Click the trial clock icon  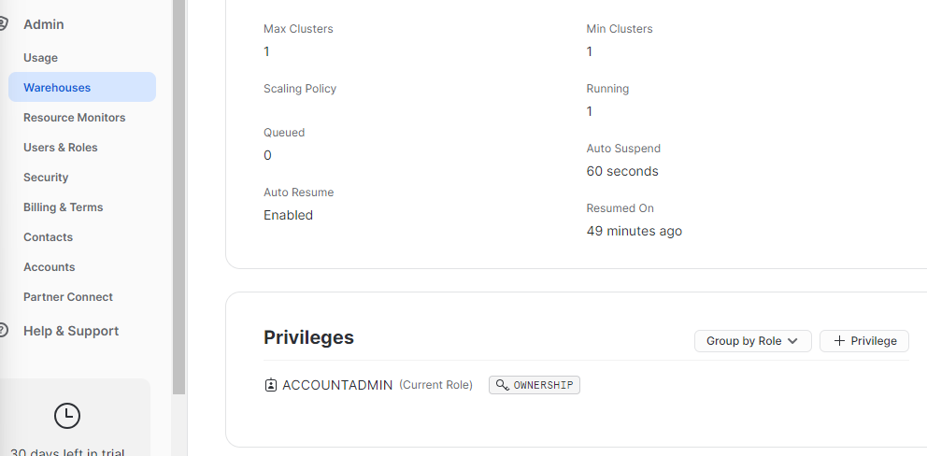(x=67, y=416)
